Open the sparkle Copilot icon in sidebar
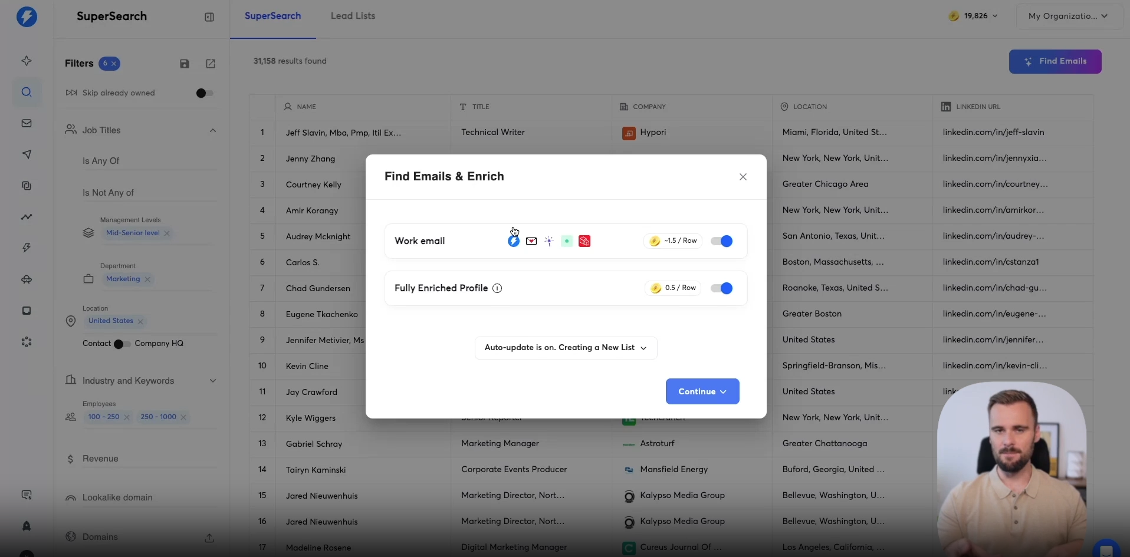The width and height of the screenshot is (1130, 557). [x=27, y=61]
